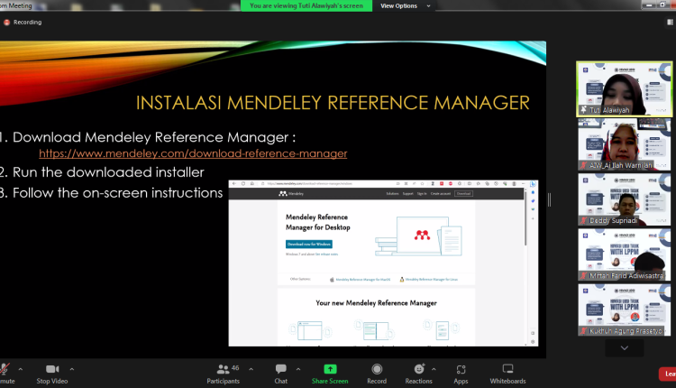Start recording with the Record button
Image resolution: width=676 pixels, height=388 pixels.
click(377, 374)
